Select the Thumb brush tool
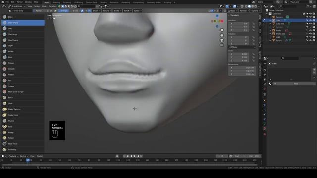This screenshot has width=317, height=178. click(23, 121)
